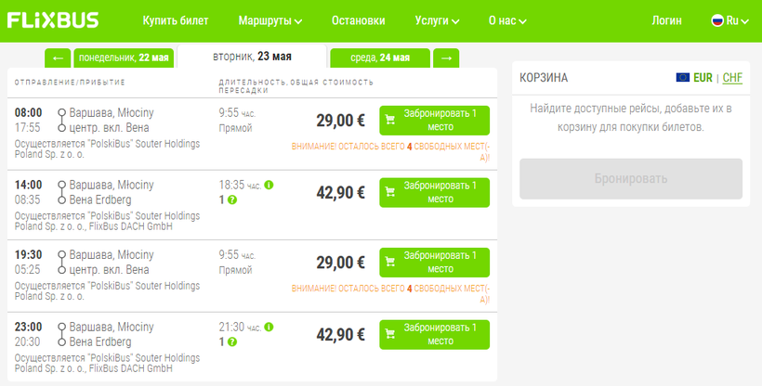Click the Логин link
The image size is (762, 386).
666,20
